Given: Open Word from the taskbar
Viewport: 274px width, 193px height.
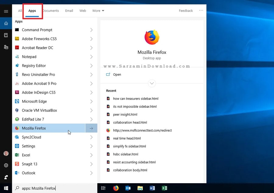Looking at the screenshot, I should (x=152, y=188).
